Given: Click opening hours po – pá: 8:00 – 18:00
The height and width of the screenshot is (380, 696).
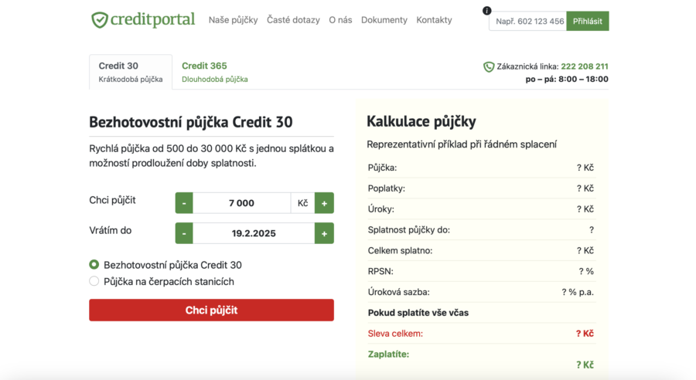Looking at the screenshot, I should 567,80.
